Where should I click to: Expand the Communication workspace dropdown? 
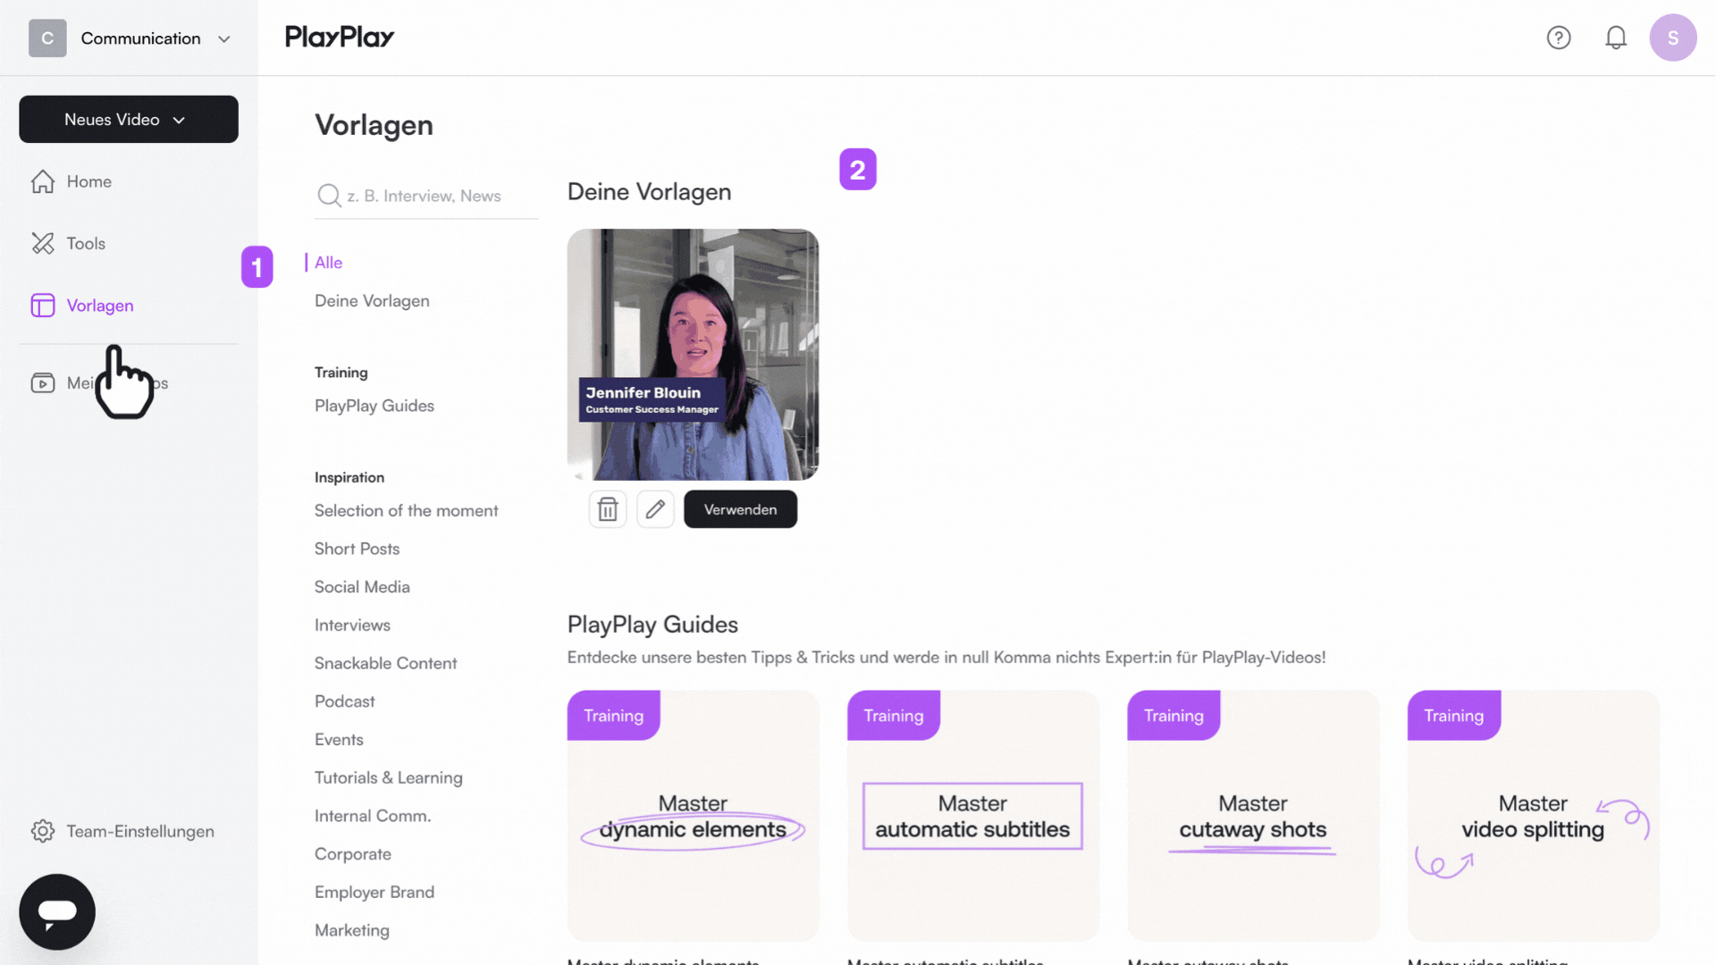tap(224, 39)
